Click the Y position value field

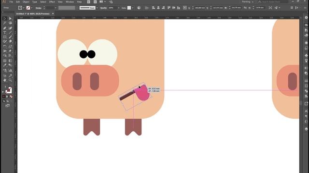(x=218, y=8)
